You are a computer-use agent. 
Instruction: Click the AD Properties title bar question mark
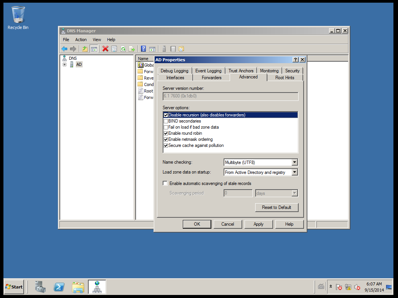point(296,60)
